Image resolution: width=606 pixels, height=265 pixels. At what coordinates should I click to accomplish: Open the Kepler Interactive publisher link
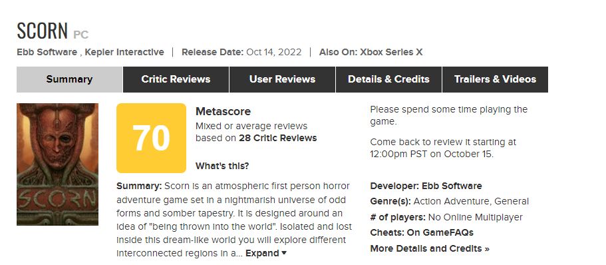(124, 52)
